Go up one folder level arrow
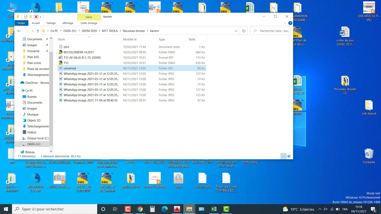381x214 pixels. pos(38,31)
